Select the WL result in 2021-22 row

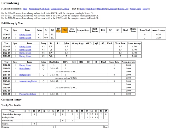pos(51,56)
